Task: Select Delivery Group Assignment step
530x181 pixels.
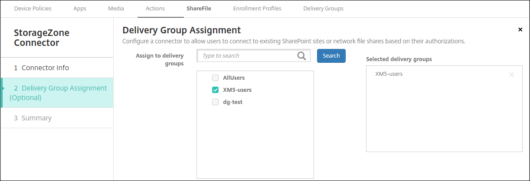Action: tap(57, 93)
